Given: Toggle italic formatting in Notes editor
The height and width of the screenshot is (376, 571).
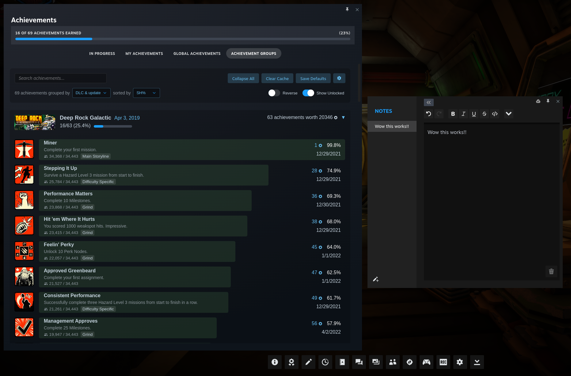Looking at the screenshot, I should (463, 114).
